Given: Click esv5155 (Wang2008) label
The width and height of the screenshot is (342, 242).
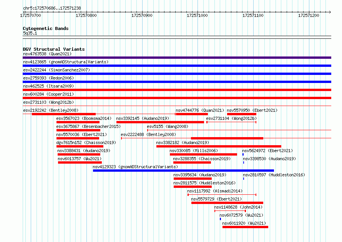Looking at the screenshot, I should 168,126.
